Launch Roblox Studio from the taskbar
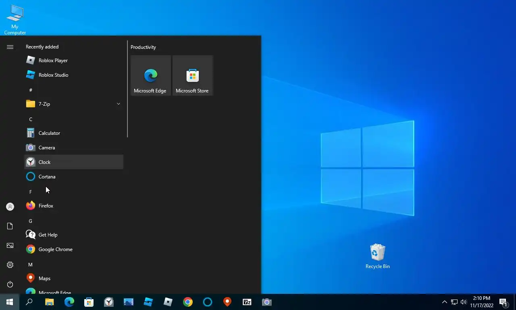The image size is (516, 310). coord(148,302)
